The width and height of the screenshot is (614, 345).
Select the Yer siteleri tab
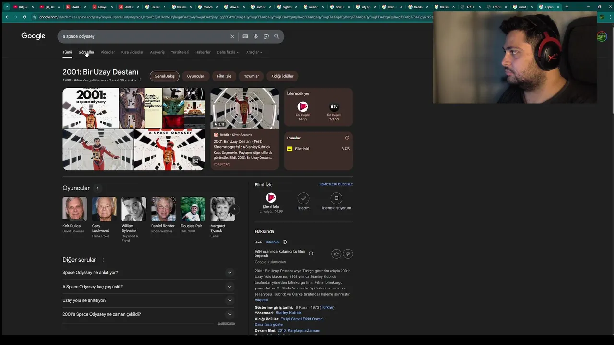click(x=180, y=52)
